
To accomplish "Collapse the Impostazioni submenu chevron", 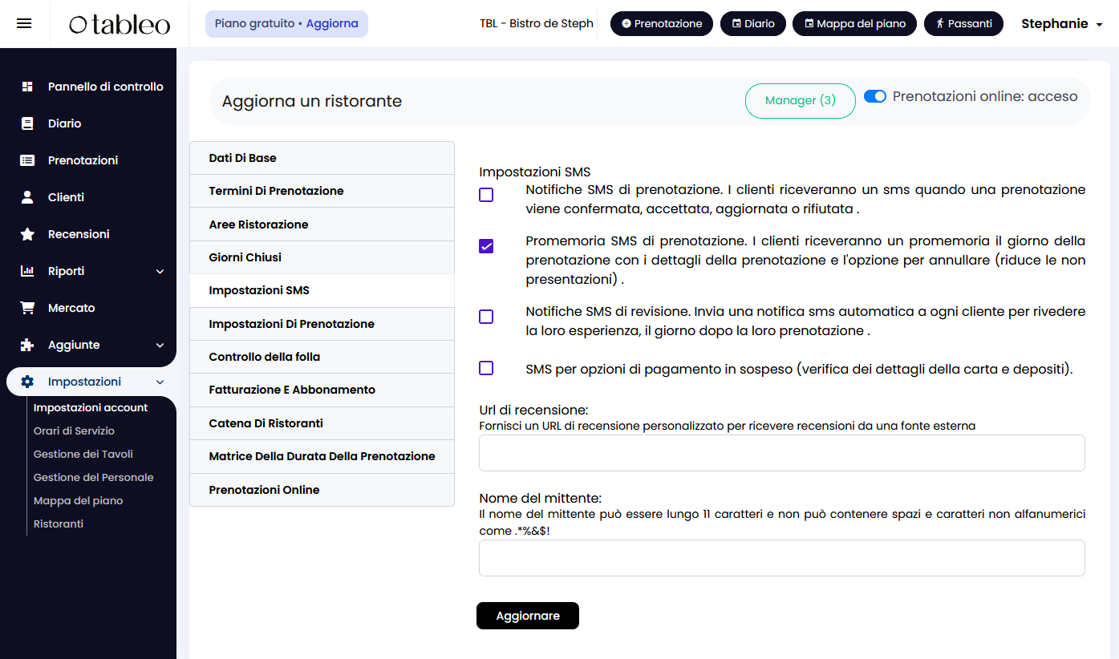I will click(160, 382).
